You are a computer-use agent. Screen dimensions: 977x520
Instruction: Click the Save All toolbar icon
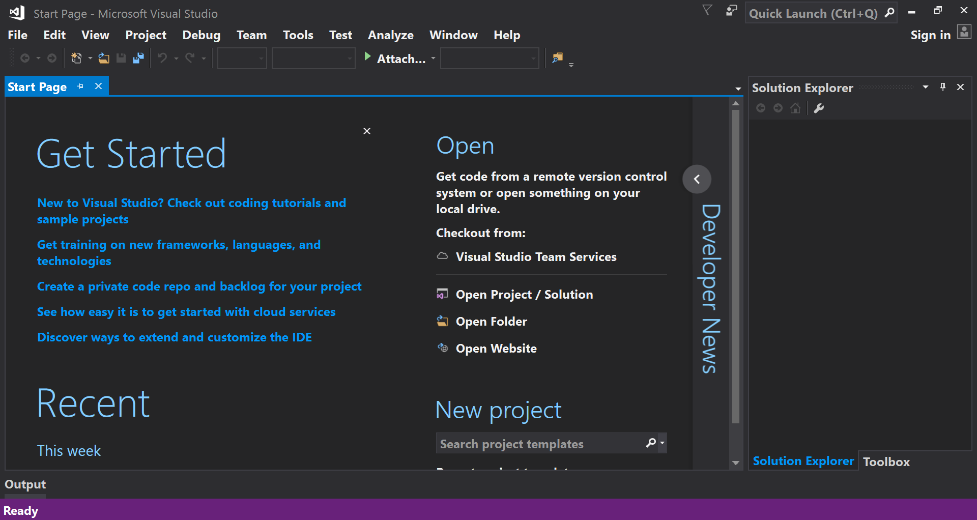138,59
